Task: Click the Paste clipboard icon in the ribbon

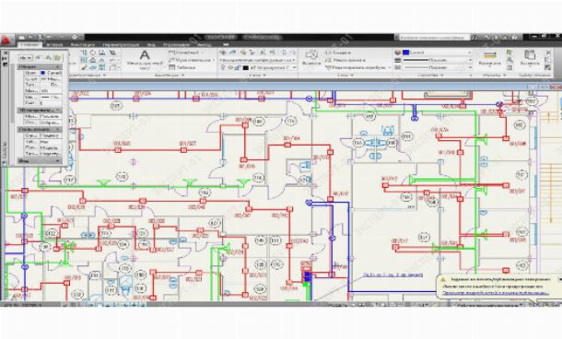Action: point(530,55)
